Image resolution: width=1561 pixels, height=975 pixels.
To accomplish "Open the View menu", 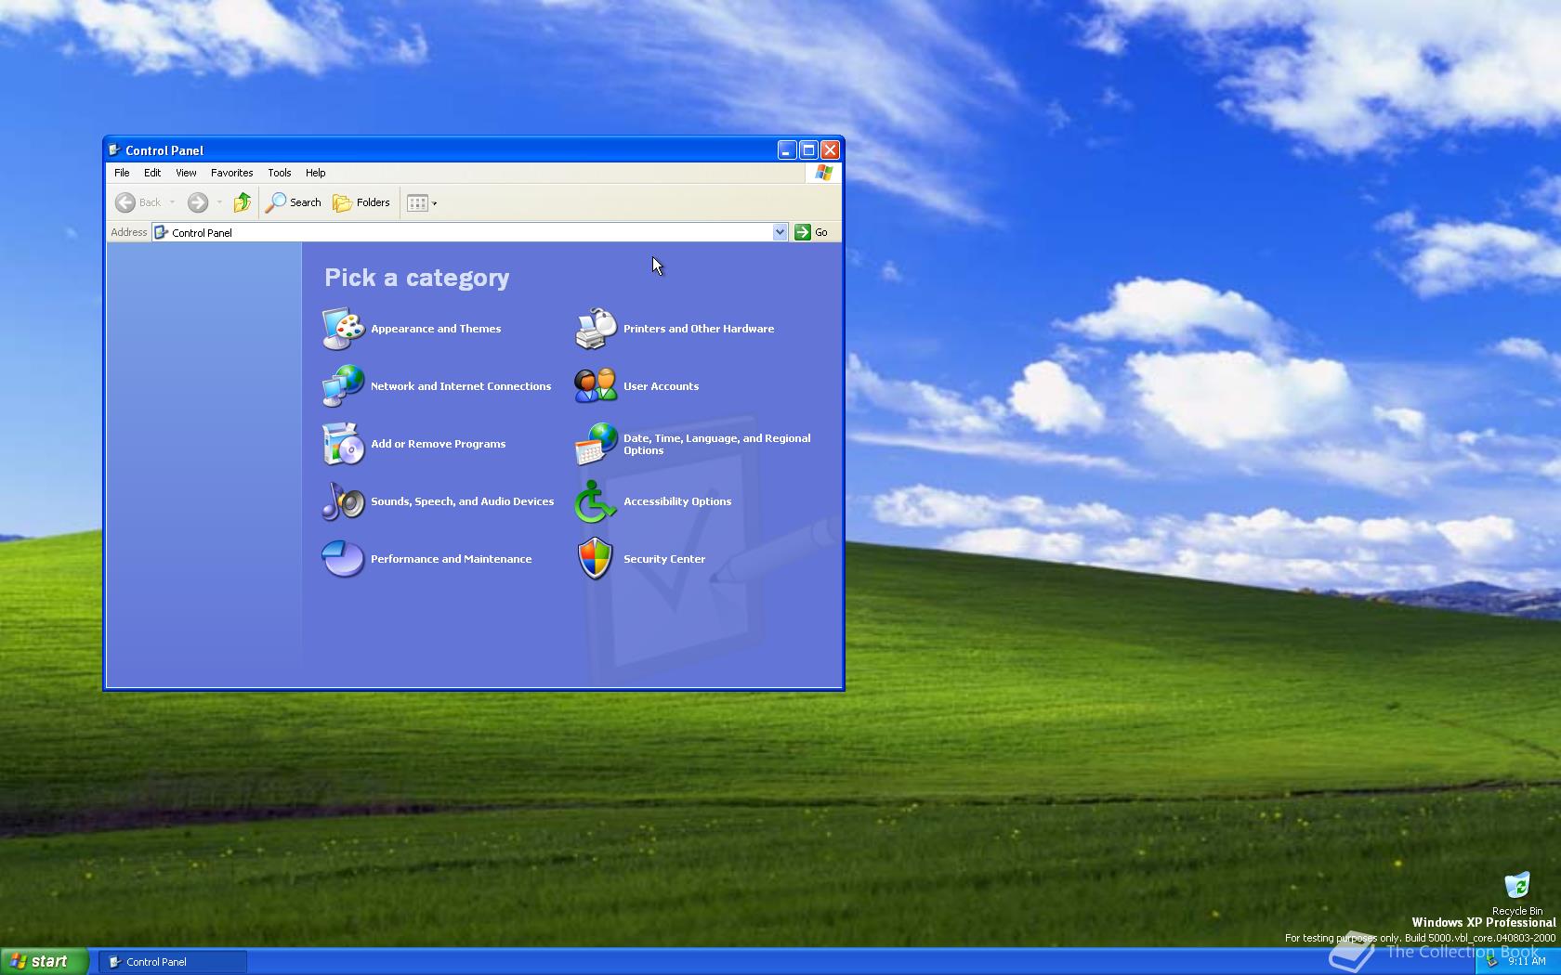I will click(186, 173).
